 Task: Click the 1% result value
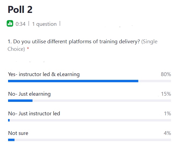pos(168,113)
